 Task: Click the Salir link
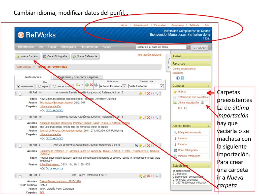coord(207,25)
